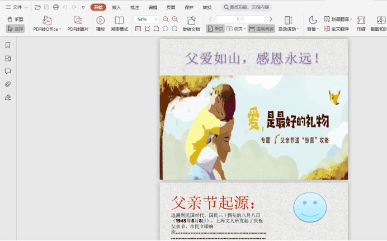Click the zoom out magnifier icon
The image size is (387, 241).
[166, 19]
